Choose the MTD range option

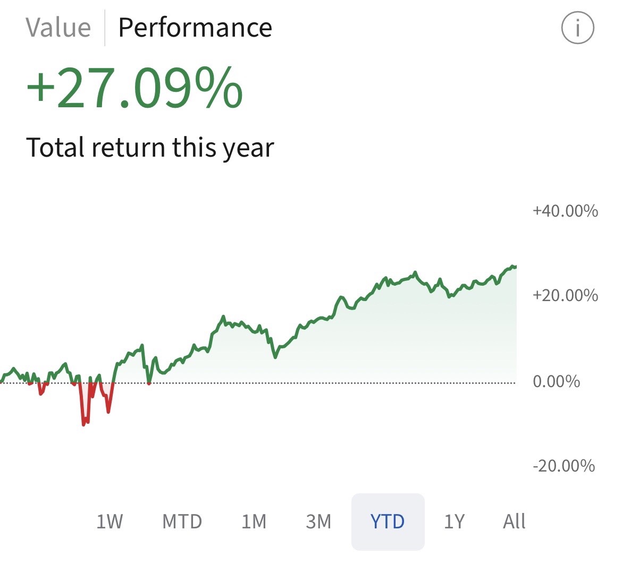pos(182,521)
